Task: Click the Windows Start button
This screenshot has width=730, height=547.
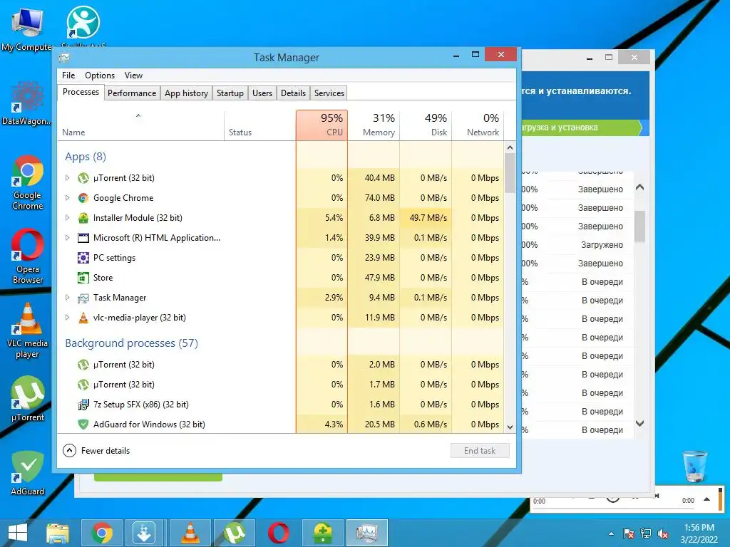Action: [x=18, y=533]
